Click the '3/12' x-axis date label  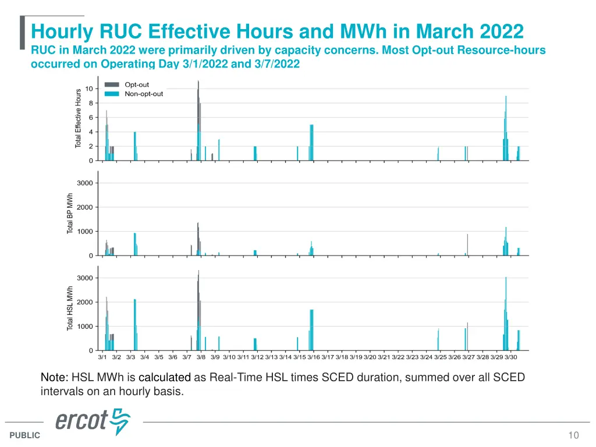[x=257, y=357]
